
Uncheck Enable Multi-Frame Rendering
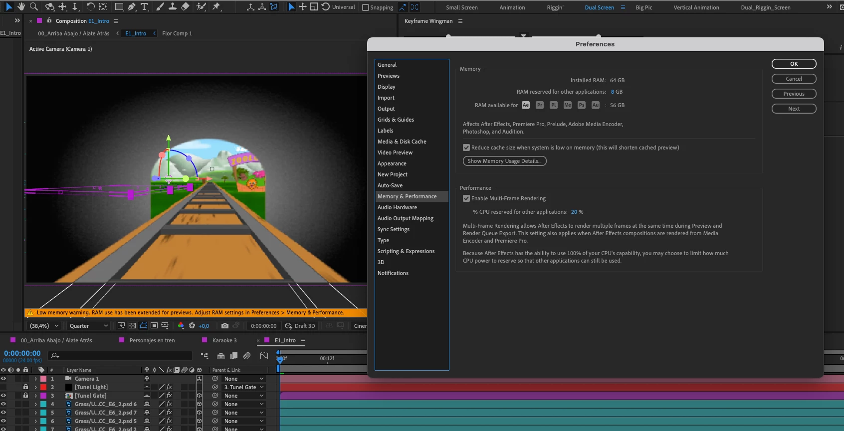(466, 198)
